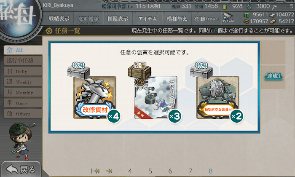Screen dimensions: 295x177
Task: Click the fuel resource icon
Action: (247, 15)
